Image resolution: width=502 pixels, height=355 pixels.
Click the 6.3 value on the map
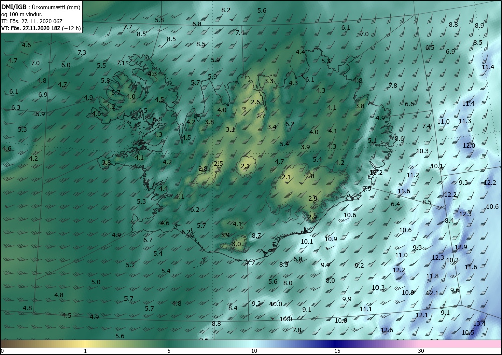[16, 107]
